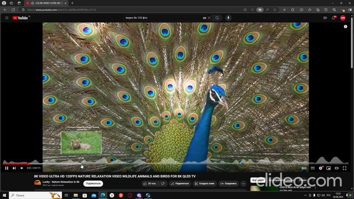Open Task View on taskbar
Screen dimensions: 354x199
click(66, 195)
